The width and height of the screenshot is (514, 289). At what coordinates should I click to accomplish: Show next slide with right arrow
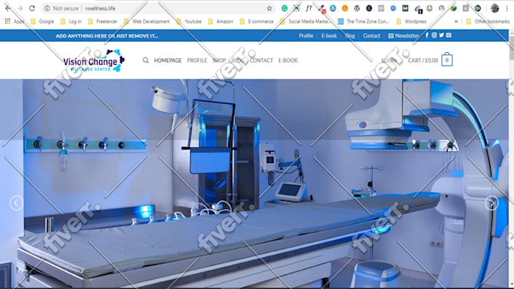pyautogui.click(x=491, y=203)
